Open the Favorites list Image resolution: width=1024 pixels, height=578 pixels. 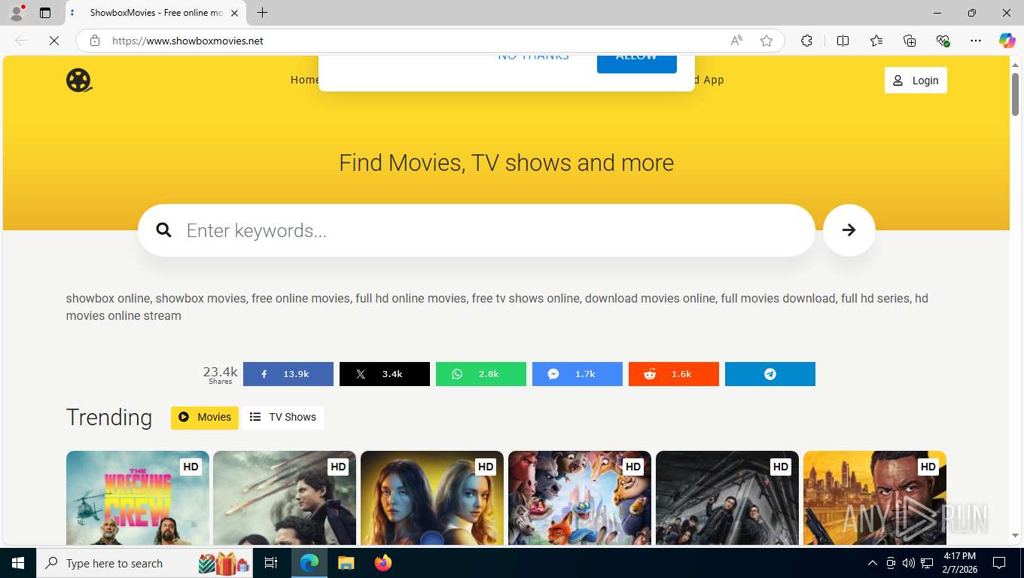(x=876, y=41)
